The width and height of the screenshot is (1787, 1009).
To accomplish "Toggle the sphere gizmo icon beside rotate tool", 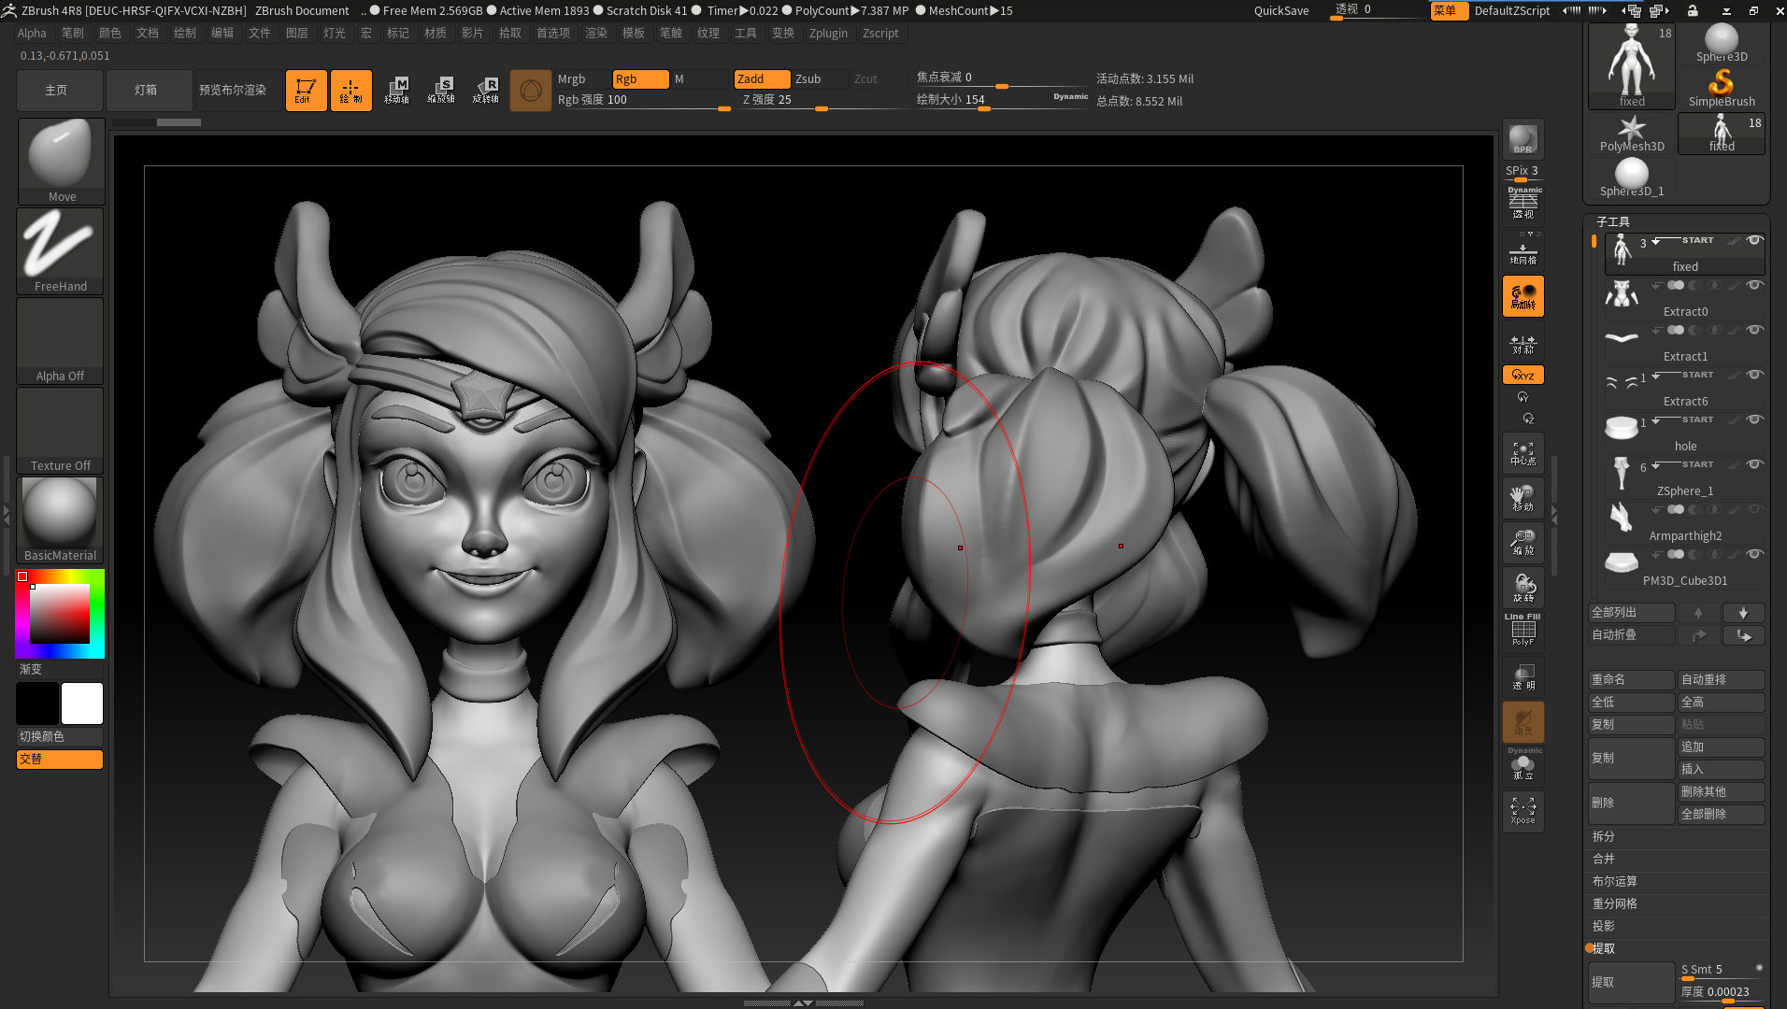I will 530,91.
